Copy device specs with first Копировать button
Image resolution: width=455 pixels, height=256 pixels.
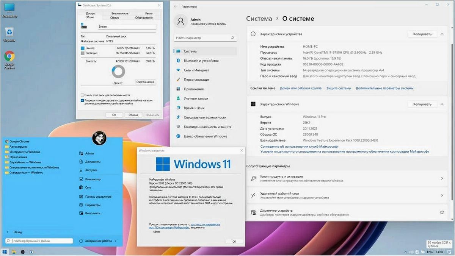(422, 34)
